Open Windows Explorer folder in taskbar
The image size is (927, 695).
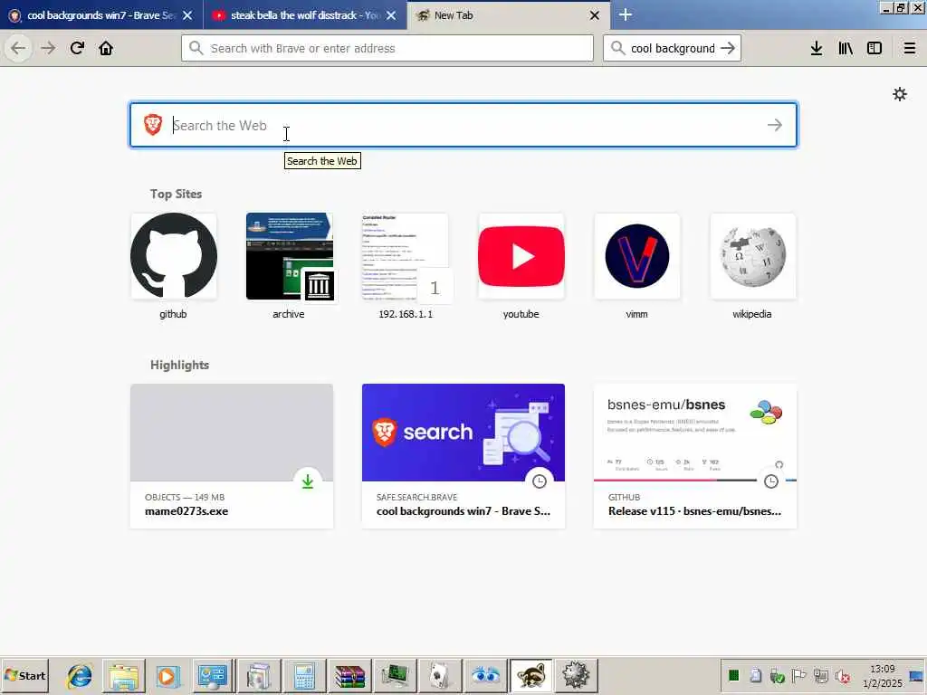123,675
